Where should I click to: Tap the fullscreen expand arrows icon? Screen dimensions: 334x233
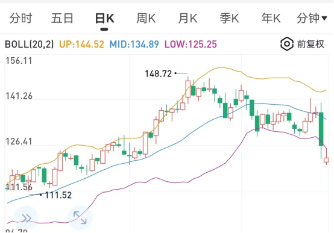[80, 217]
